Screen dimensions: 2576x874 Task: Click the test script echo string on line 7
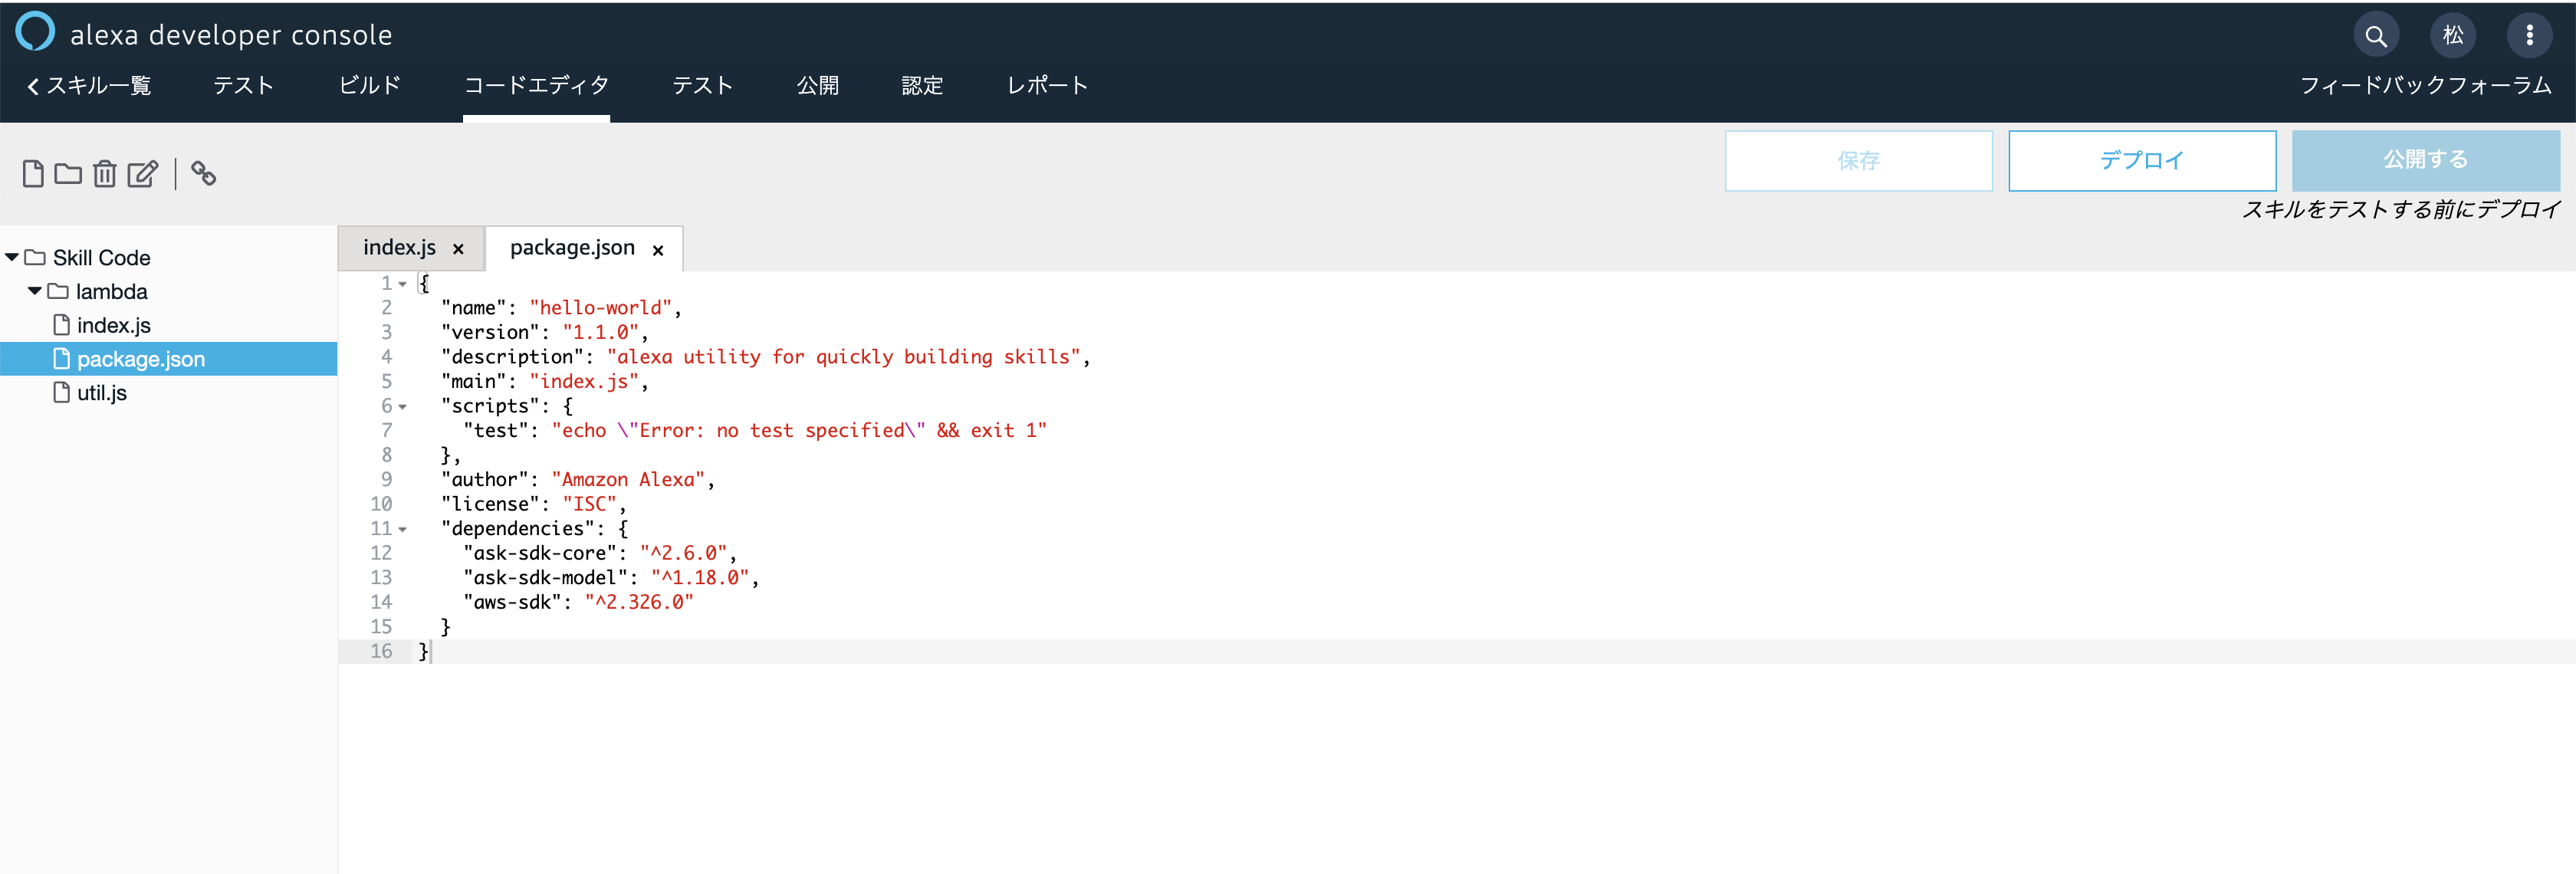pyautogui.click(x=799, y=431)
